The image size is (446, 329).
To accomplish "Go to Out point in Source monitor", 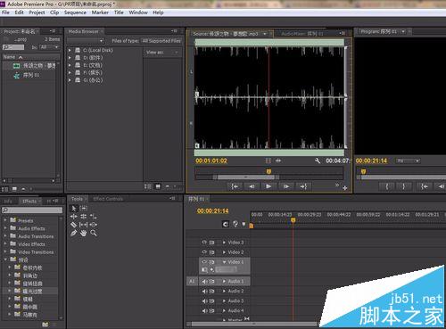I will click(x=303, y=186).
